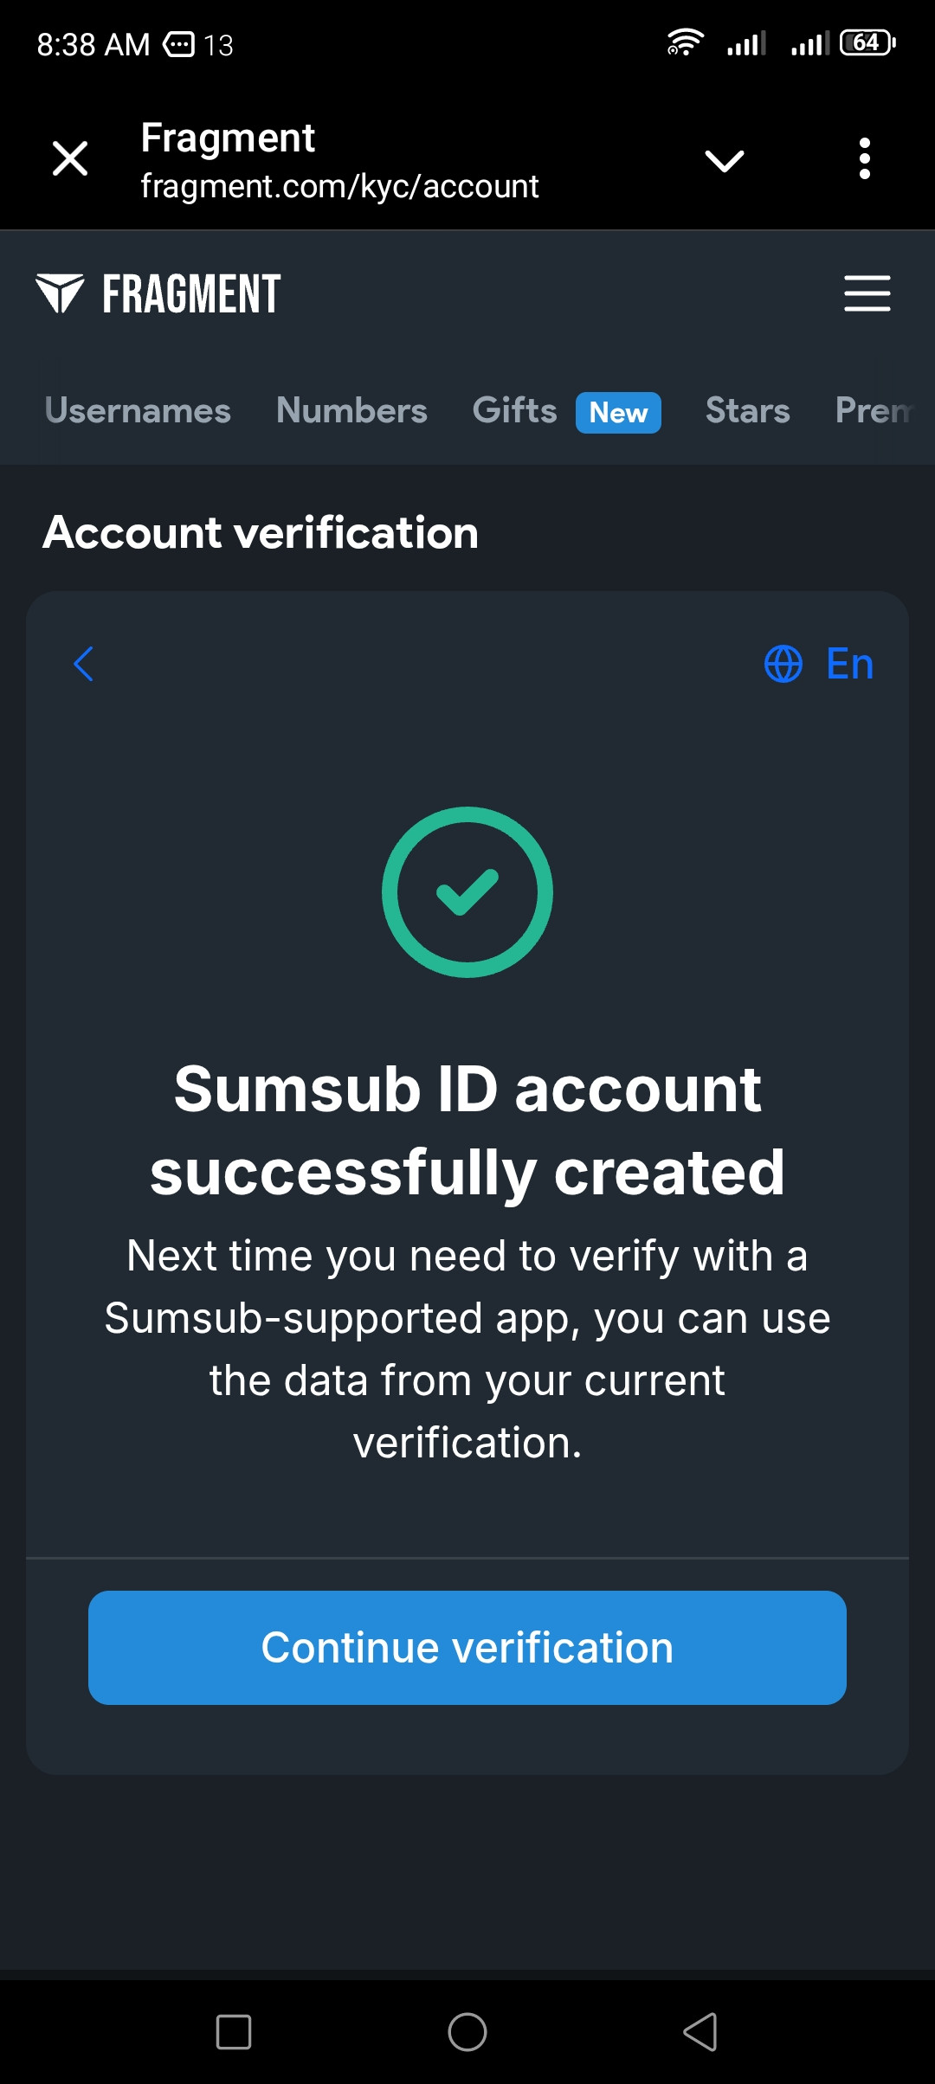Tap the green success checkmark circle
The height and width of the screenshot is (2084, 935).
click(x=467, y=892)
